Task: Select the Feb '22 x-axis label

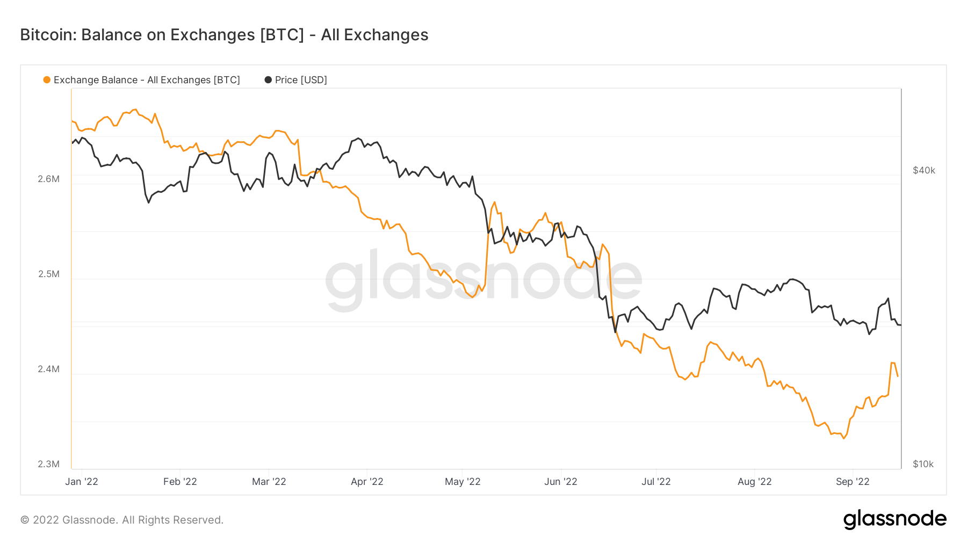Action: tap(180, 482)
